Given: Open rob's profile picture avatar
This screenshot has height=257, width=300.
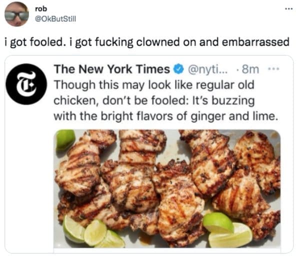Looking at the screenshot, I should click(17, 14).
